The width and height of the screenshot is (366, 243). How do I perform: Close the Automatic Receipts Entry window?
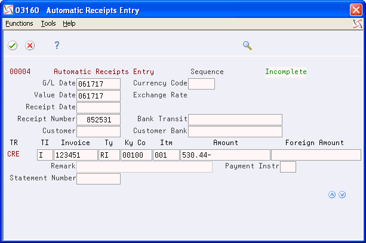(x=356, y=10)
